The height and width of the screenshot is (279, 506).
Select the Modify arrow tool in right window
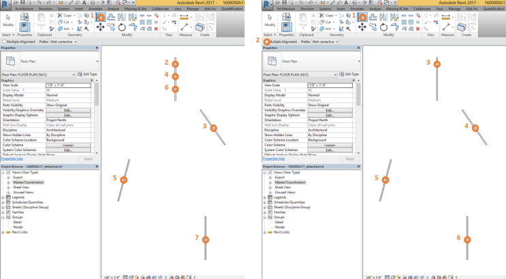pyautogui.click(x=270, y=18)
